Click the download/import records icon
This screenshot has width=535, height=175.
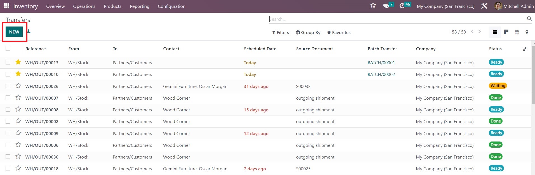click(x=29, y=32)
